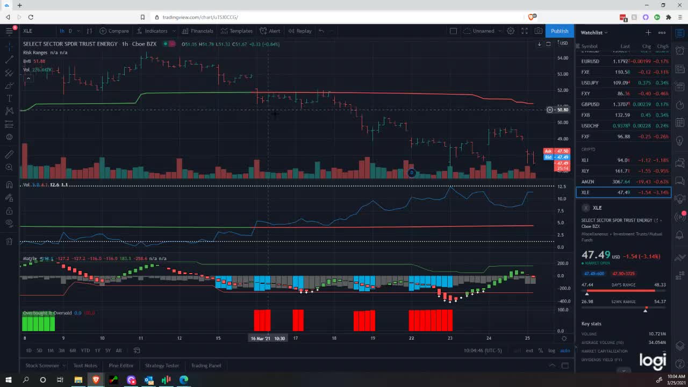Toggle the magnet mode tool
The height and width of the screenshot is (387, 688).
point(9,185)
